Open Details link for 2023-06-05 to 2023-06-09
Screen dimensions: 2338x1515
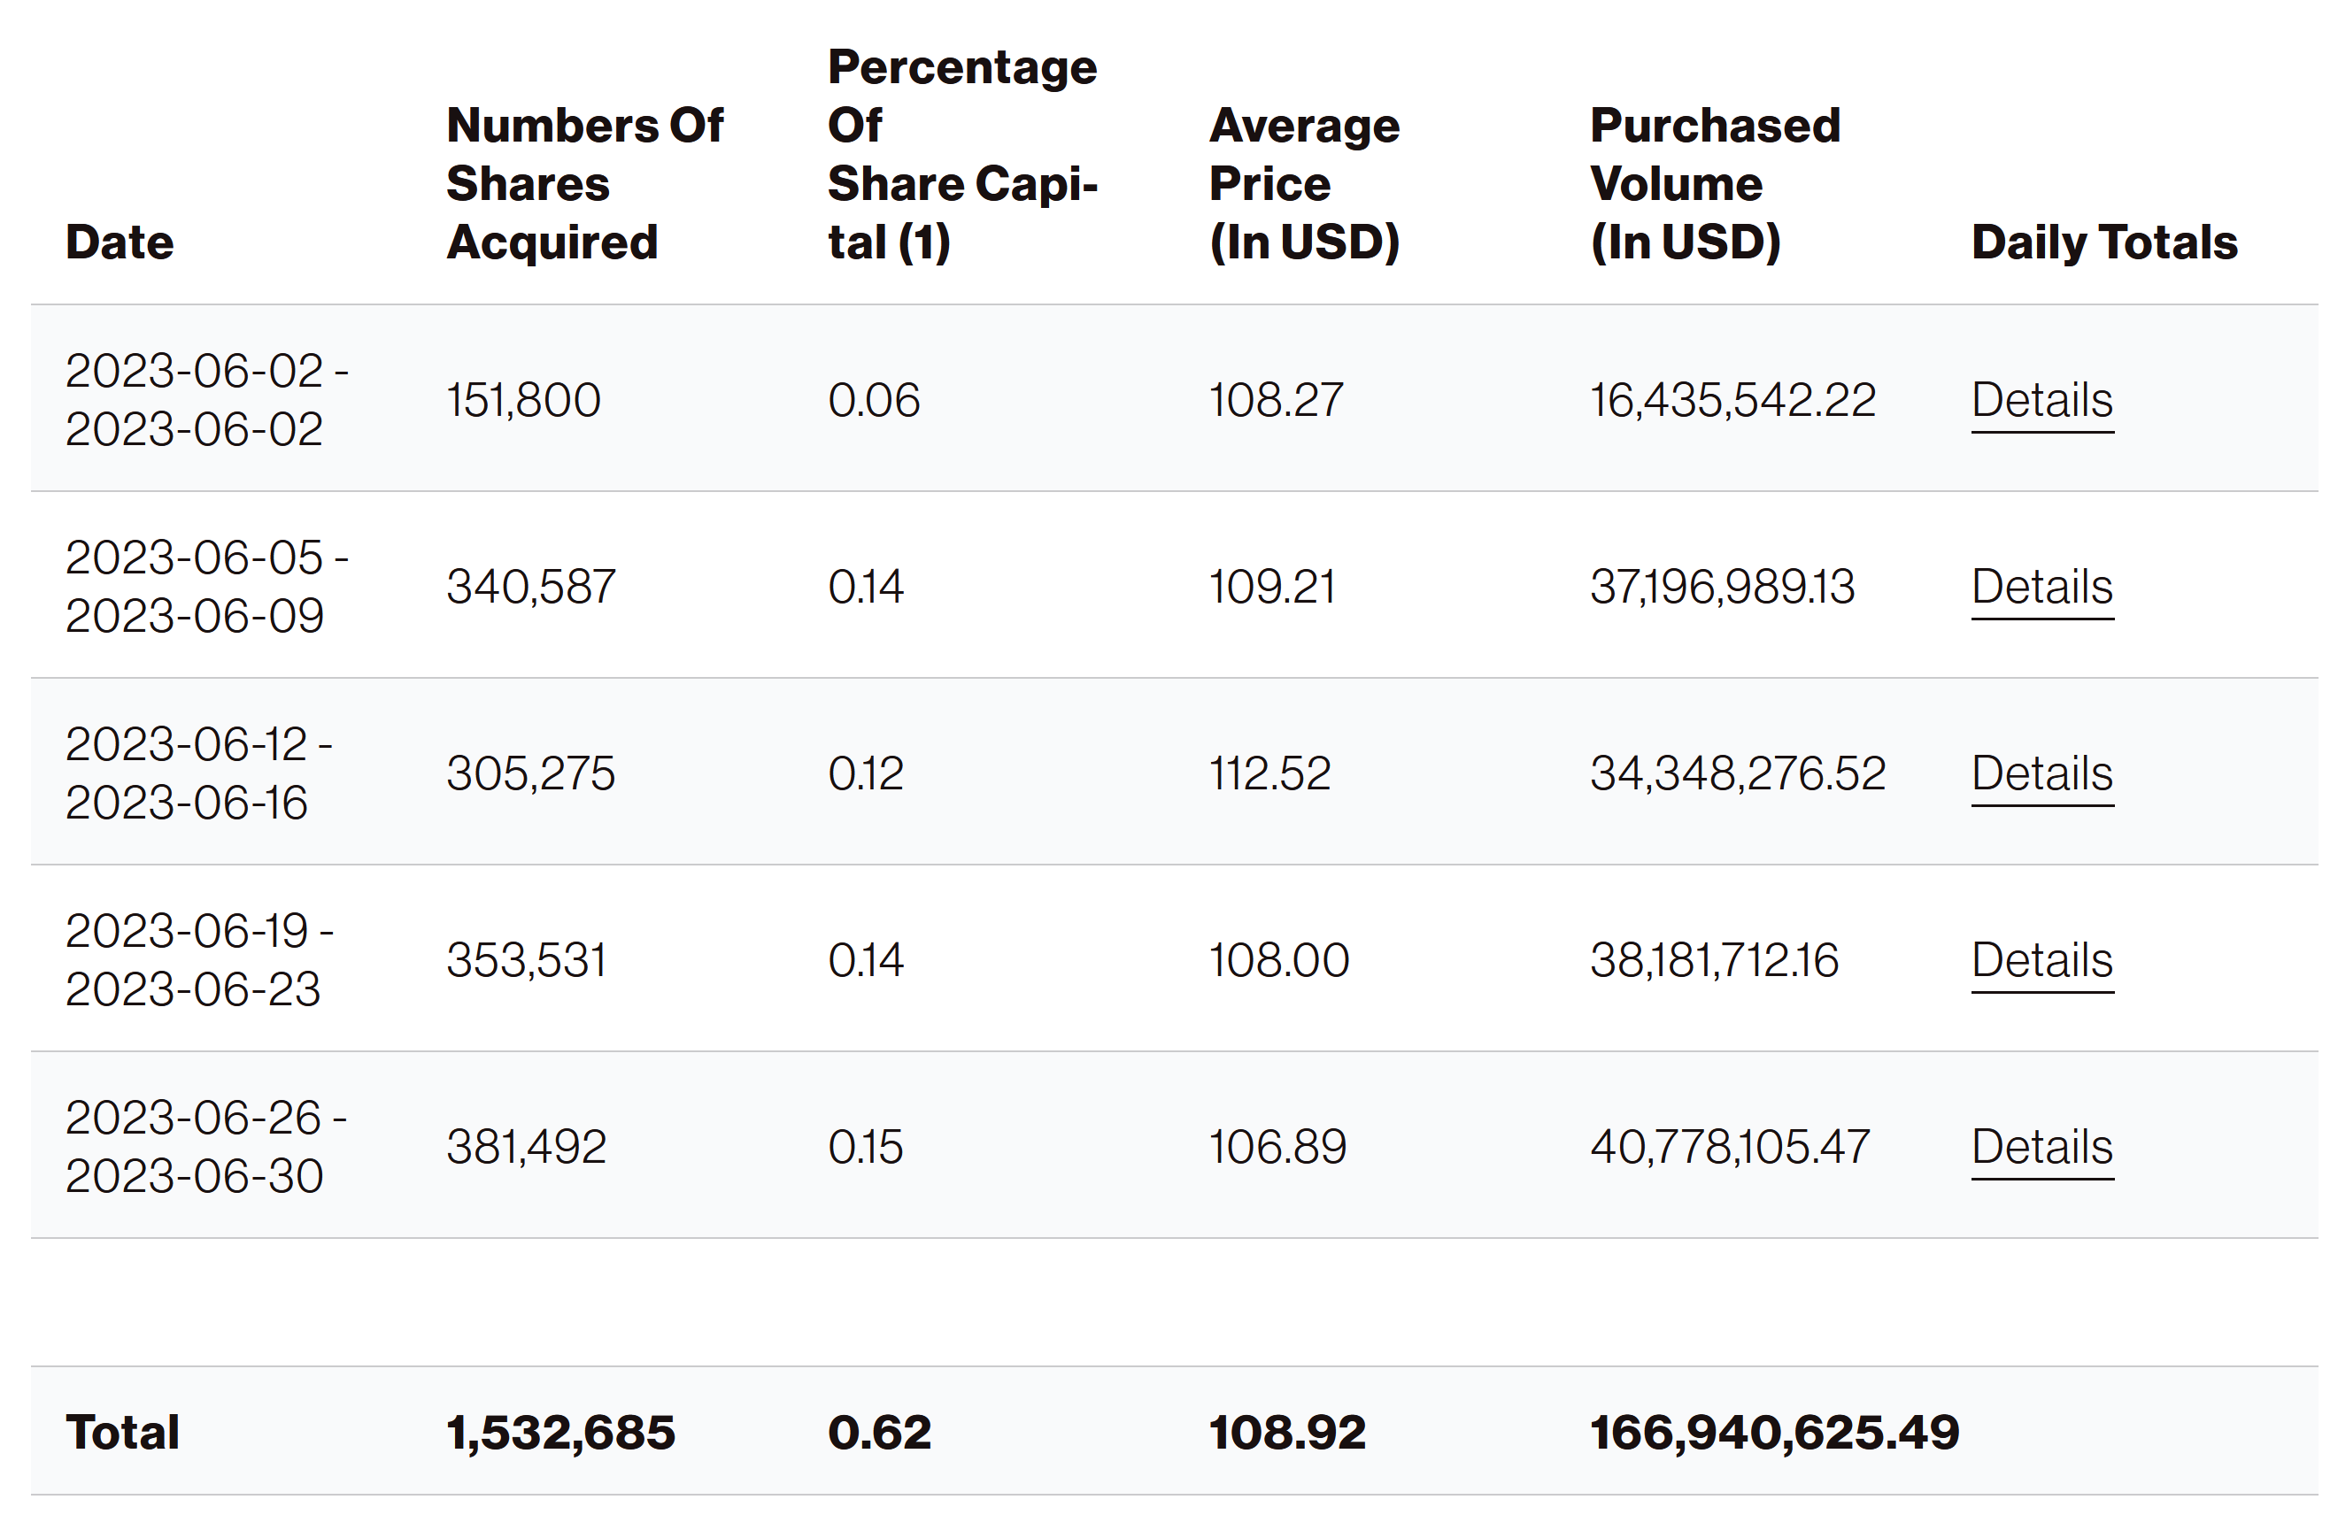tap(2041, 587)
